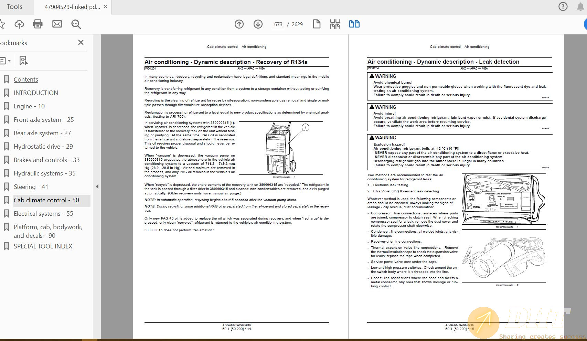Click the find current bookmark icon
Image resolution: width=587 pixels, height=341 pixels.
23,61
